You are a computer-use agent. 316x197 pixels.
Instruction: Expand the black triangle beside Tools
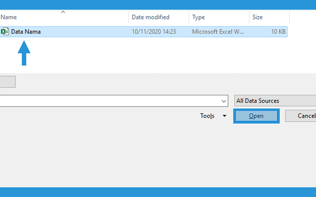tap(224, 116)
